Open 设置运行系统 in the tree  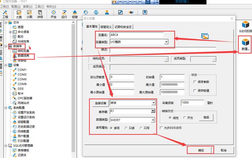(x=26, y=117)
